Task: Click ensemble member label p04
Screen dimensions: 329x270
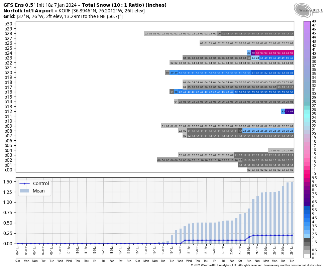Action: (x=8, y=150)
